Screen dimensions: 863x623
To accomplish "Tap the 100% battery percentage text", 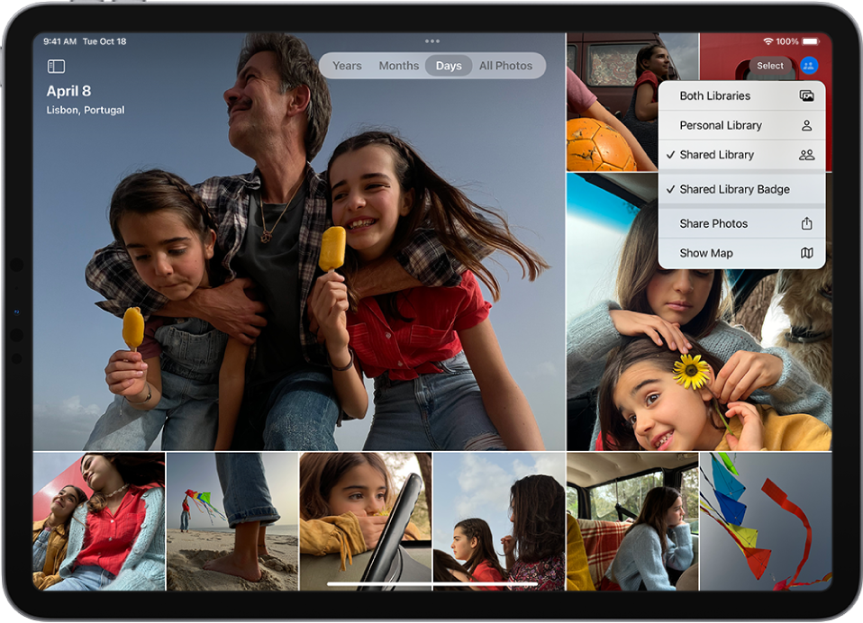I will click(787, 41).
